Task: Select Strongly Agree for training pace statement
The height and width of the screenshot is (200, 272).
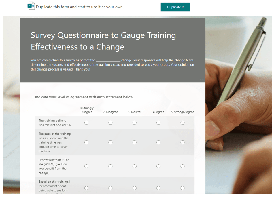Action: coord(182,142)
